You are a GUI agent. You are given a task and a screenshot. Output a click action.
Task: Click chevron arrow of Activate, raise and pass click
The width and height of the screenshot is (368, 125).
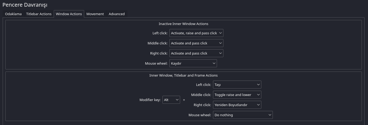coord(220,33)
